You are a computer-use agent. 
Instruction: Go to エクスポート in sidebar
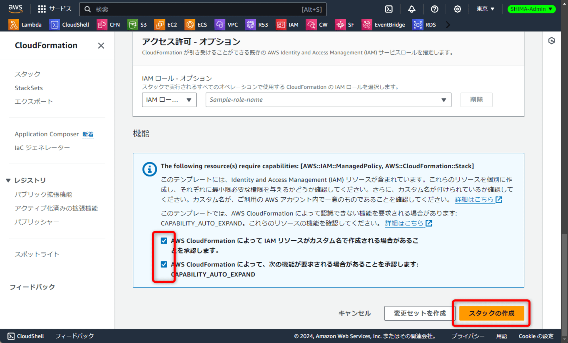click(x=34, y=101)
